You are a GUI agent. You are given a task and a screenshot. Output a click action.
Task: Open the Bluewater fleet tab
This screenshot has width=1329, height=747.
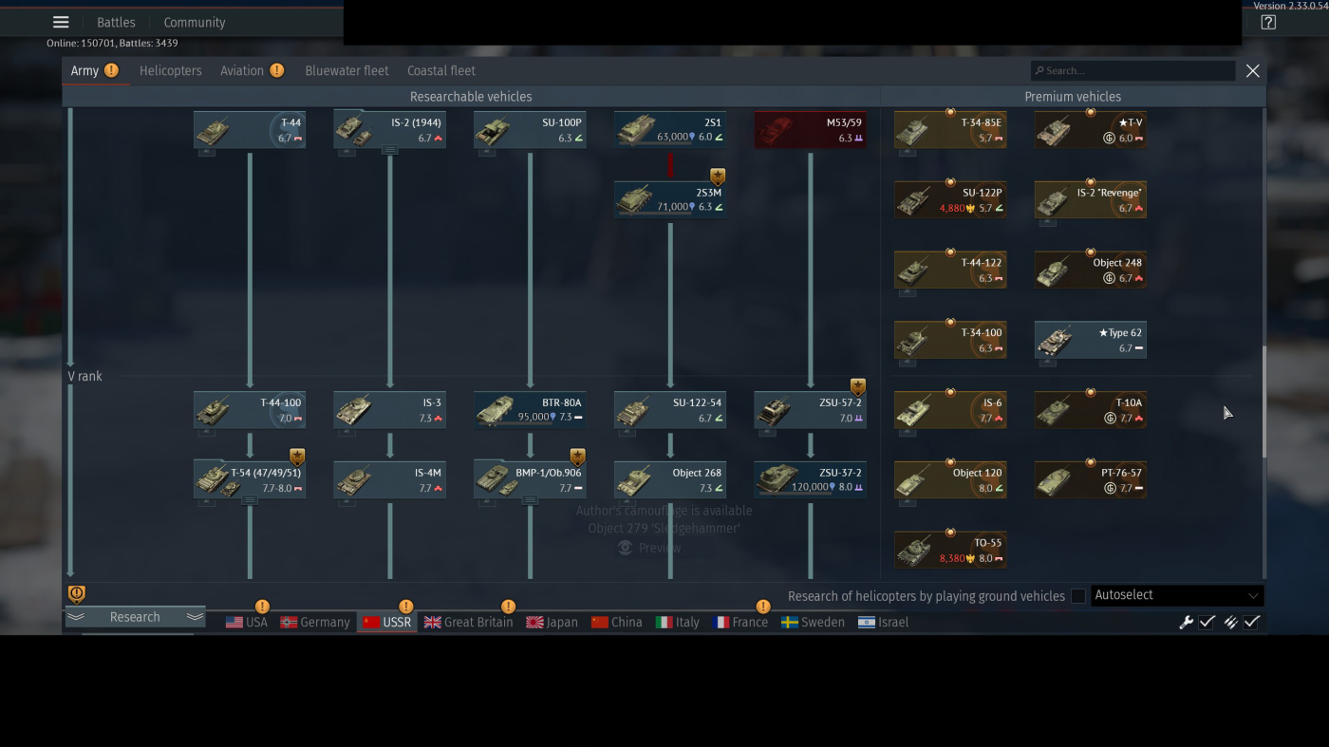click(346, 70)
